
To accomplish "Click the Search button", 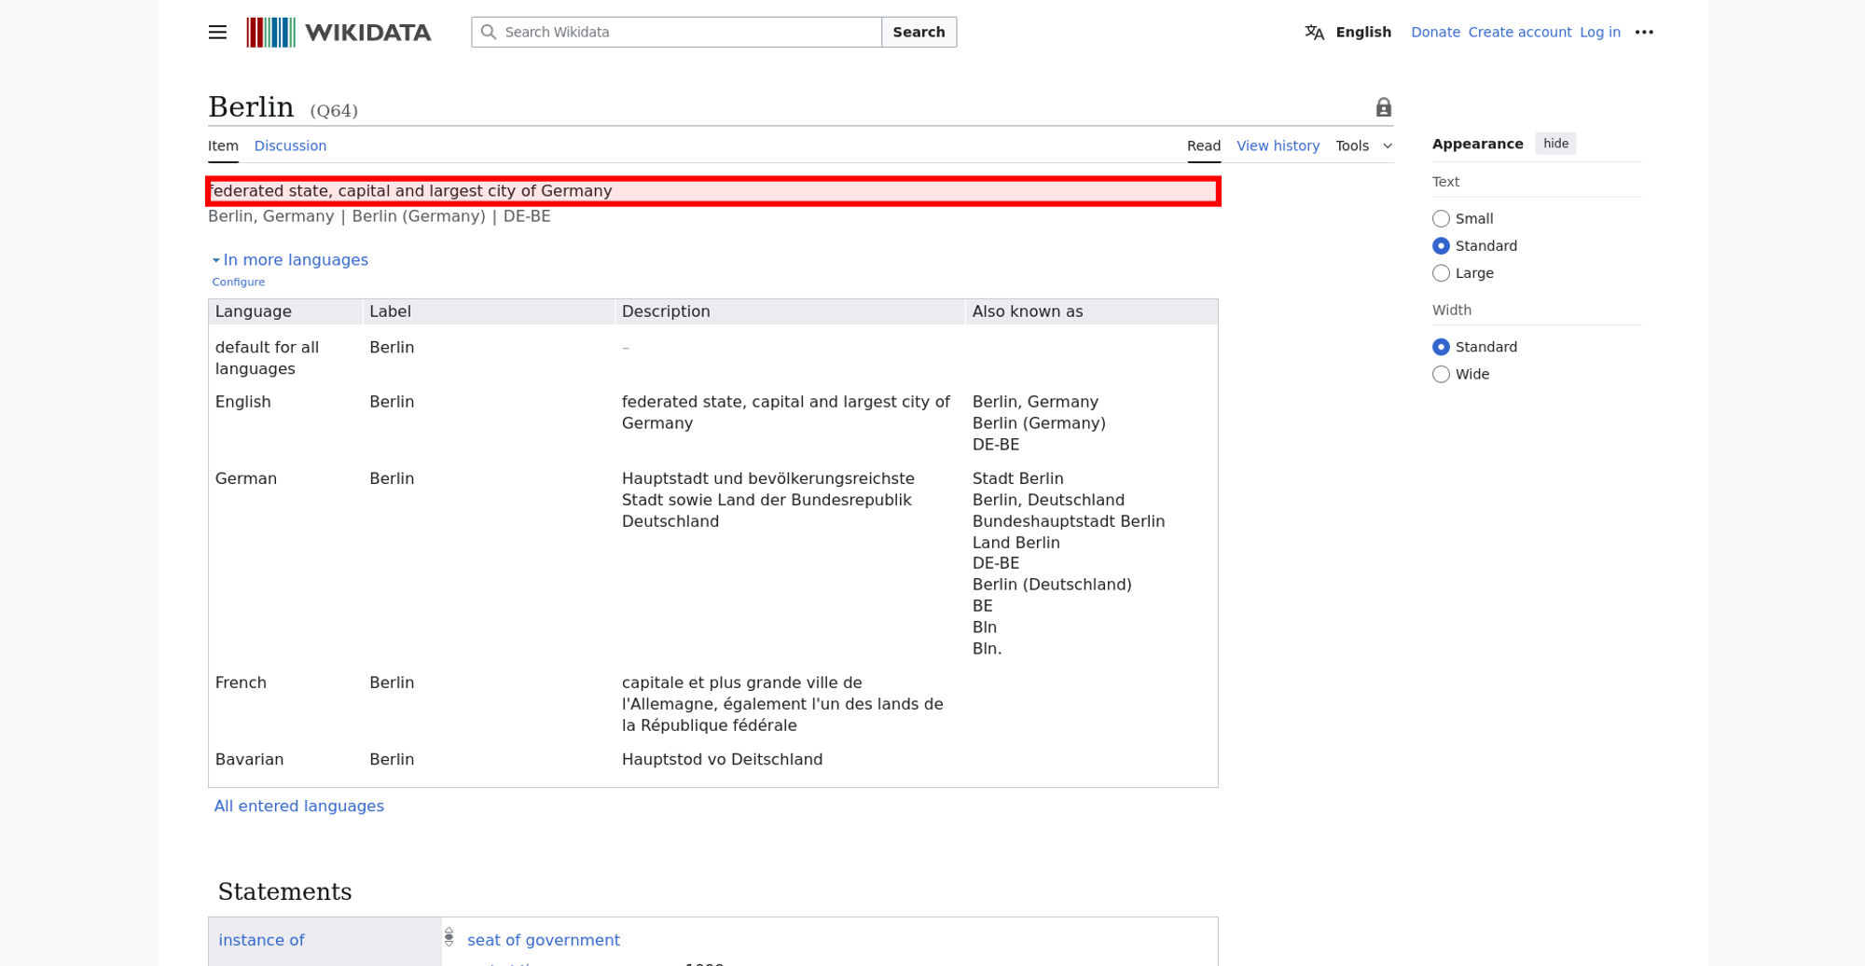I will tap(919, 32).
